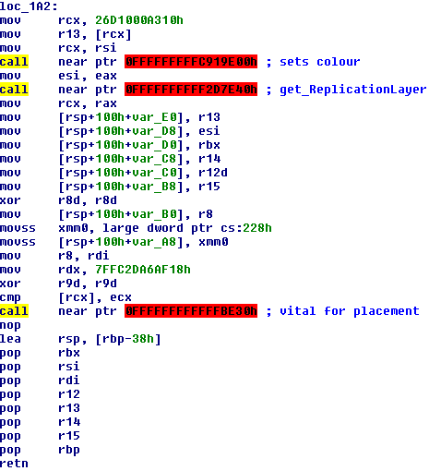The width and height of the screenshot is (429, 471).
Task: Click call target 0FFFFFFFFC919E00h
Action: point(191,62)
